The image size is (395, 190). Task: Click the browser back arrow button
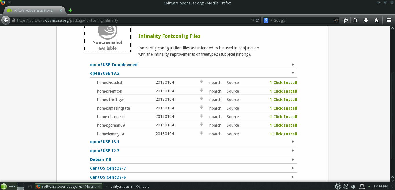[5, 20]
